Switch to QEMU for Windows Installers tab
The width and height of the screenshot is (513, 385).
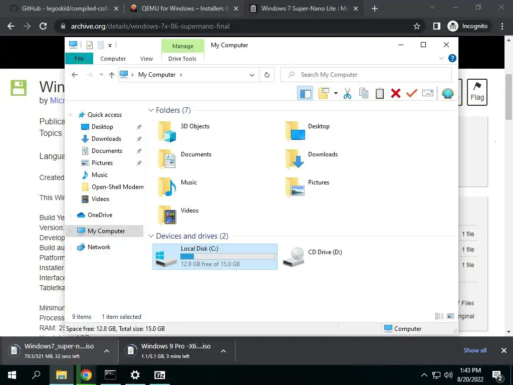tap(183, 9)
